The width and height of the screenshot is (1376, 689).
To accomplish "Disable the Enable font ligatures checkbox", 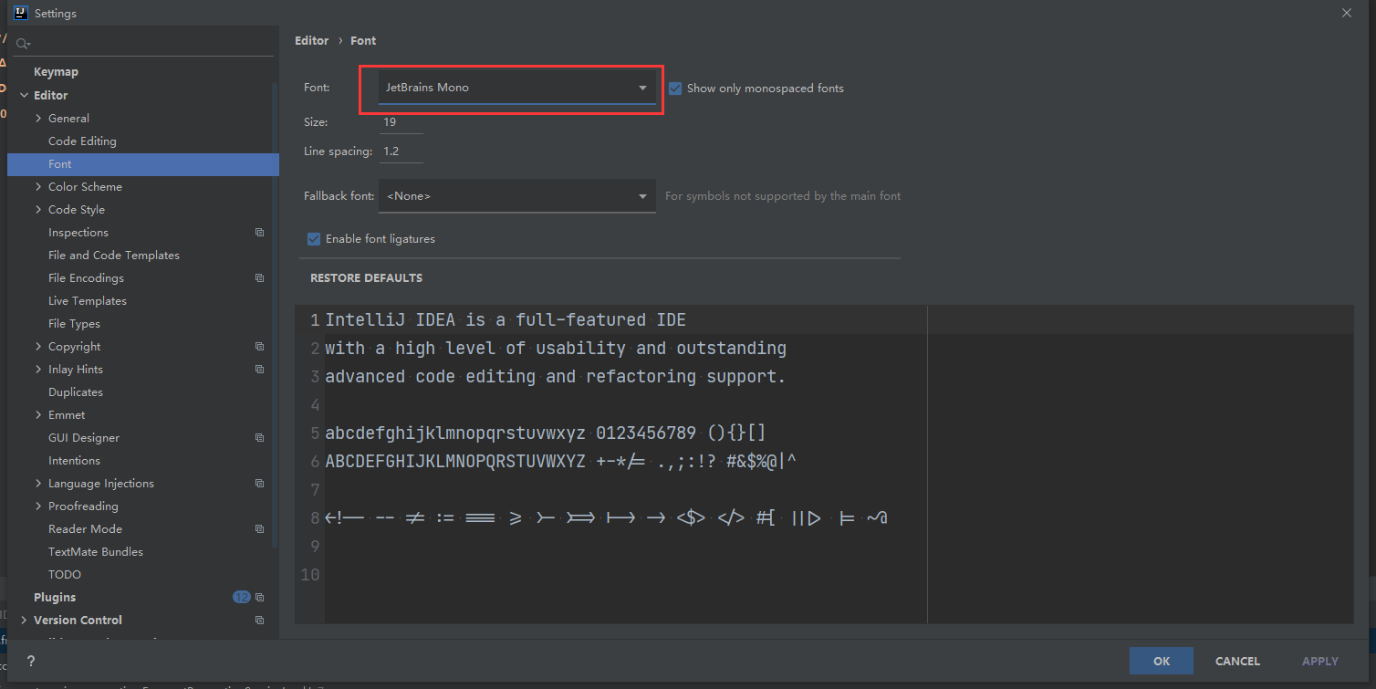I will (x=314, y=239).
